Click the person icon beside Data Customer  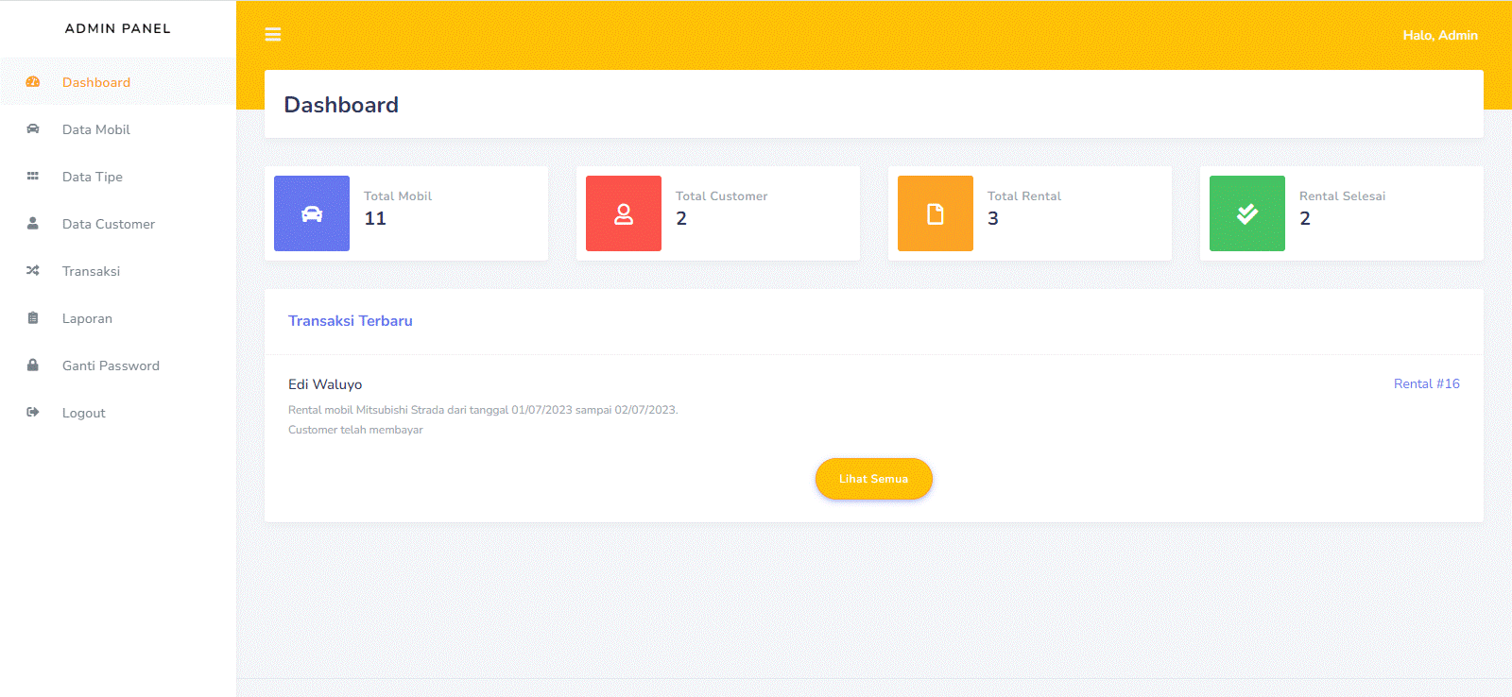point(33,224)
